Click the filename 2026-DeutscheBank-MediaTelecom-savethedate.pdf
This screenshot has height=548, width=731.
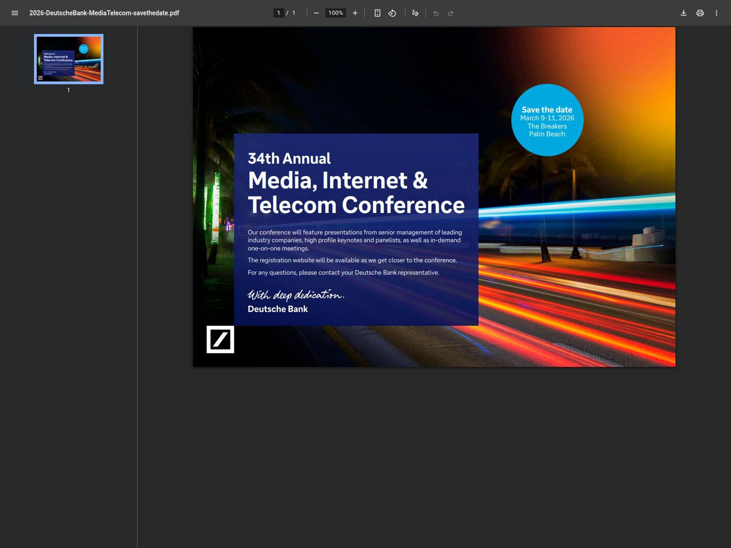[104, 13]
